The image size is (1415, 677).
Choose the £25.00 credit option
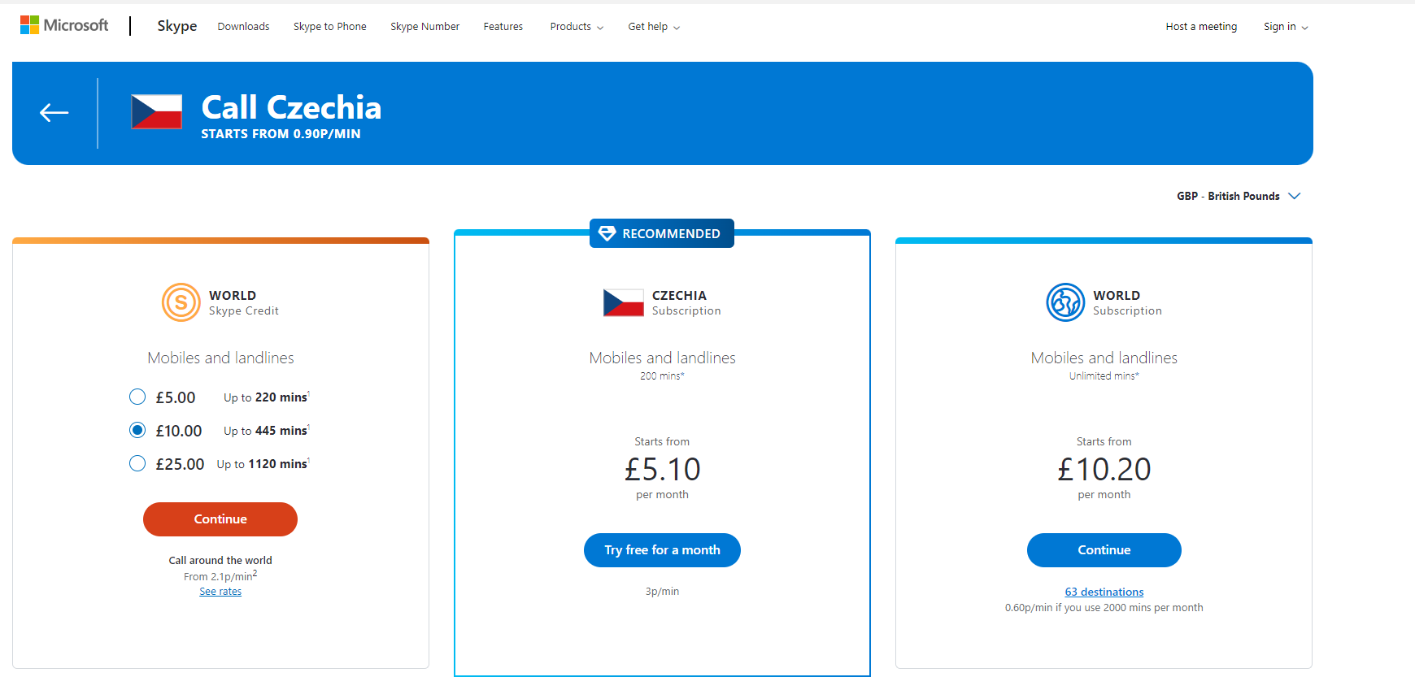click(137, 463)
